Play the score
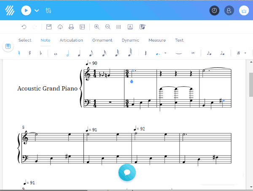The width and height of the screenshot is (253, 191). (26, 11)
